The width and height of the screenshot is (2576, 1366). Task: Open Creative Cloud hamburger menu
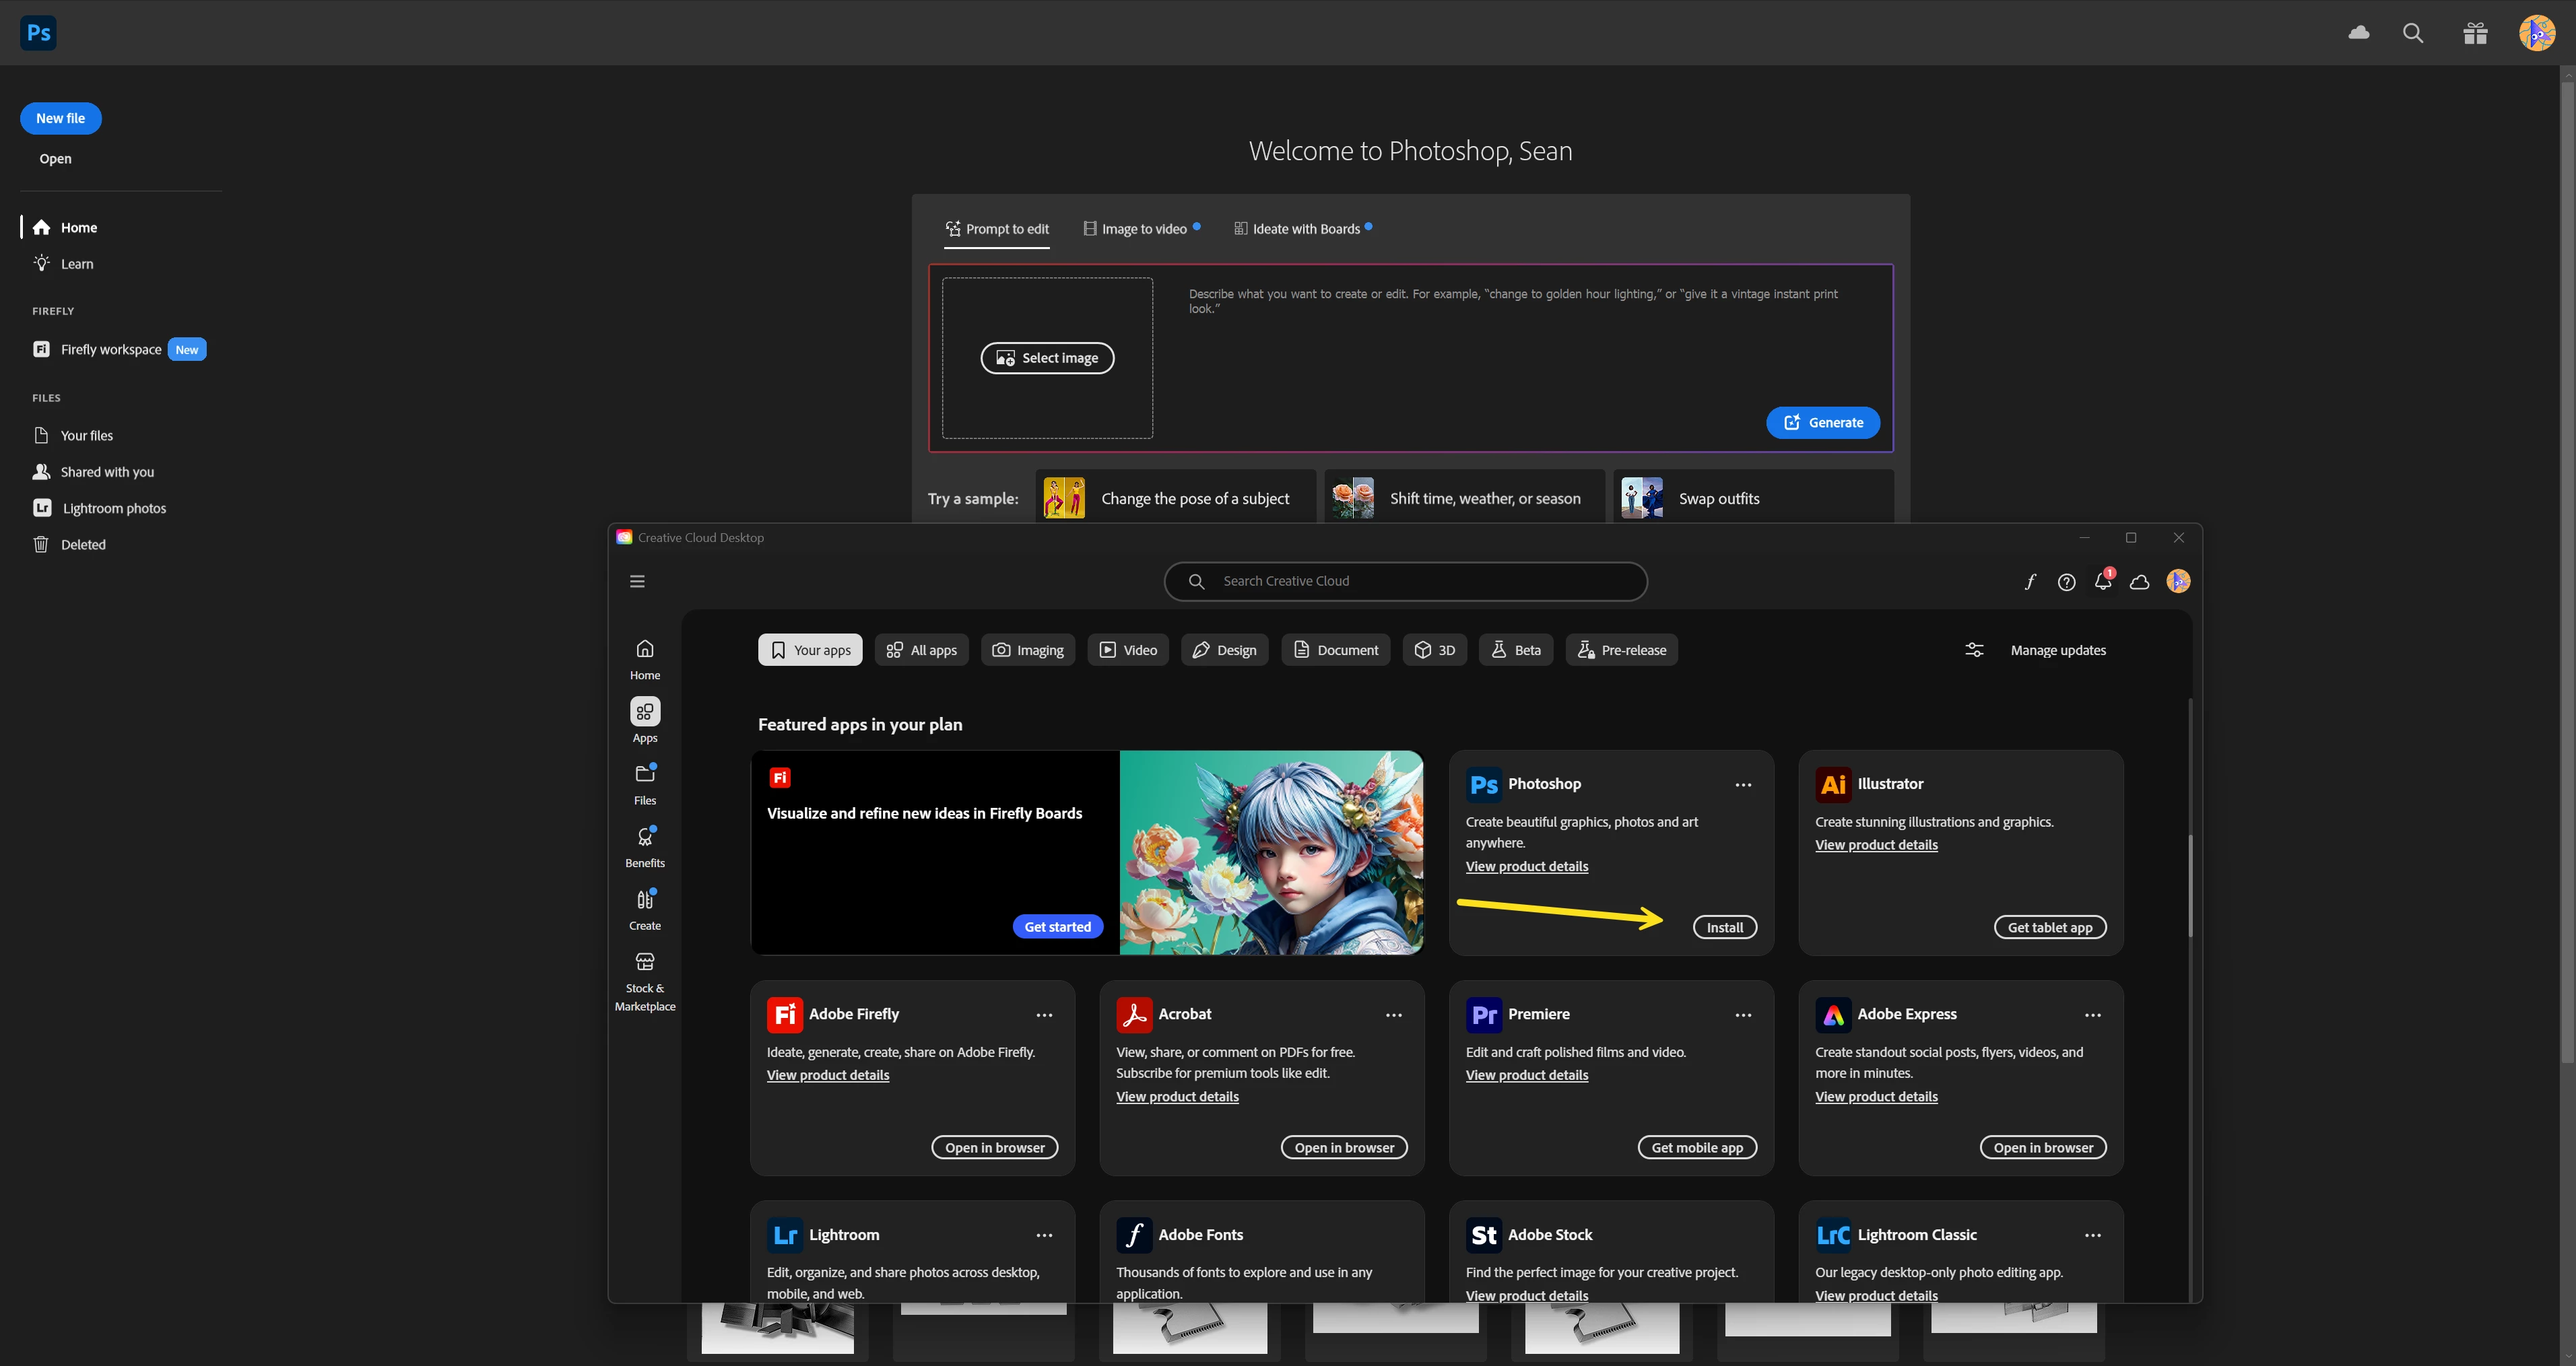[x=637, y=581]
